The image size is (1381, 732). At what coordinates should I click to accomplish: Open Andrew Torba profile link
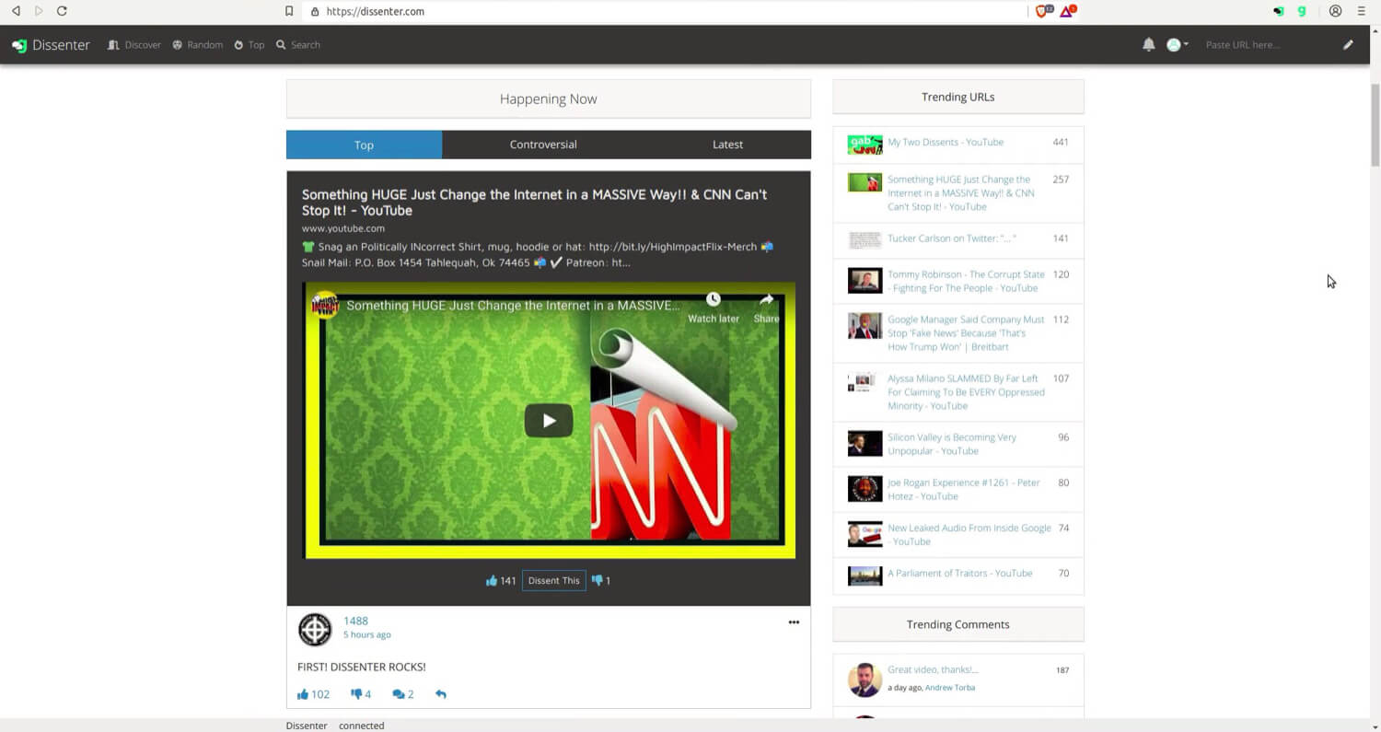click(x=950, y=688)
